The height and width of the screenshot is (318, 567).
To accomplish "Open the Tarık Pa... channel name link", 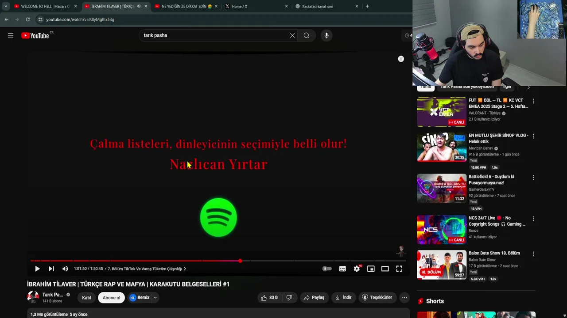I will (53, 295).
